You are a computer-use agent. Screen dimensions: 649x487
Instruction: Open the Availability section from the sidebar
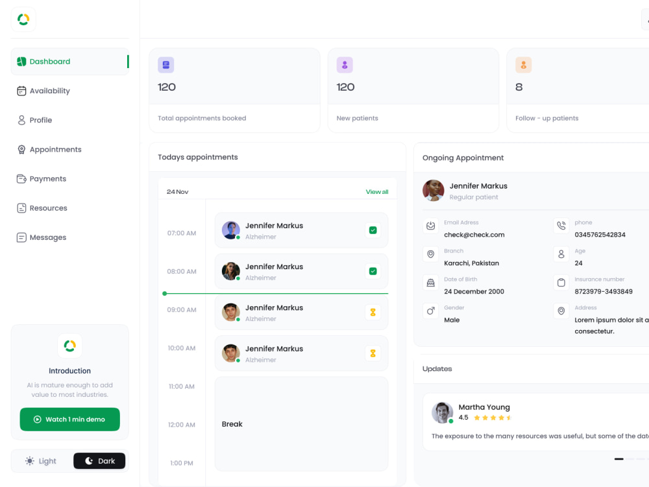21,91
